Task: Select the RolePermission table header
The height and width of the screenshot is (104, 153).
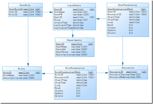Action: (75, 68)
